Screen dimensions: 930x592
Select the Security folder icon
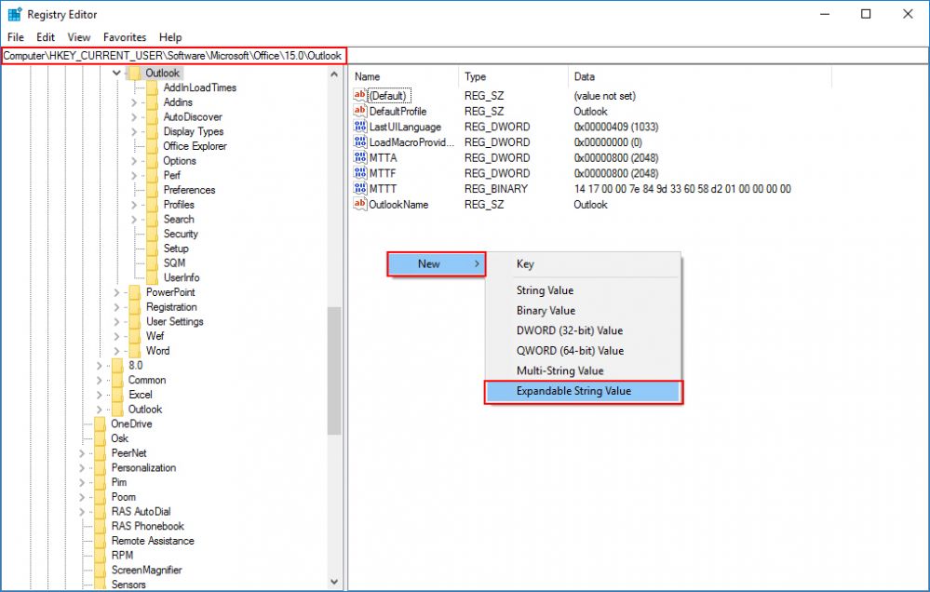click(153, 234)
